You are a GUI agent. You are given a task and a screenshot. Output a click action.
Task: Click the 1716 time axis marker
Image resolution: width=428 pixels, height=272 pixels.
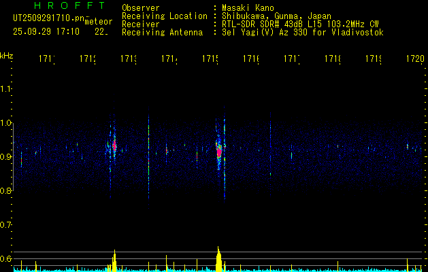click(x=251, y=59)
